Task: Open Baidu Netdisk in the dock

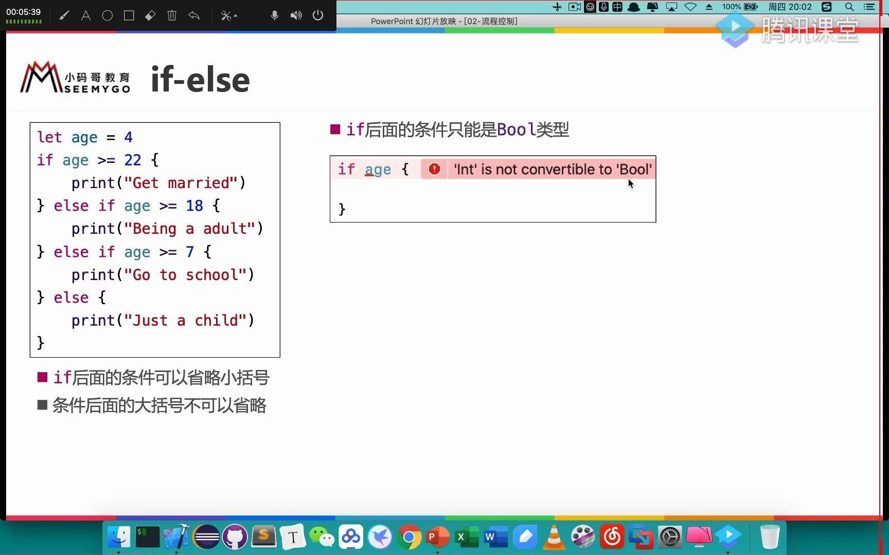Action: click(x=351, y=537)
